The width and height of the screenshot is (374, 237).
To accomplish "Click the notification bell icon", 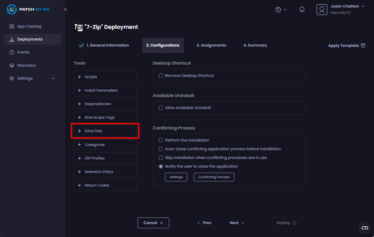I will [302, 10].
